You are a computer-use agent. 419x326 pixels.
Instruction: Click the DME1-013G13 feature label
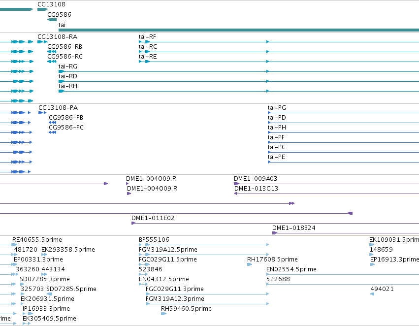(256, 189)
